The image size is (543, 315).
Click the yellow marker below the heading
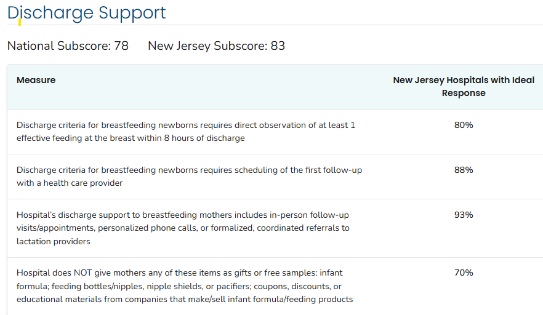pyautogui.click(x=20, y=23)
